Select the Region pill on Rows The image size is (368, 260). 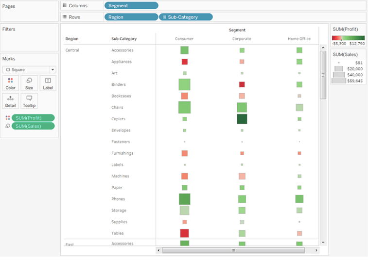[x=131, y=17]
